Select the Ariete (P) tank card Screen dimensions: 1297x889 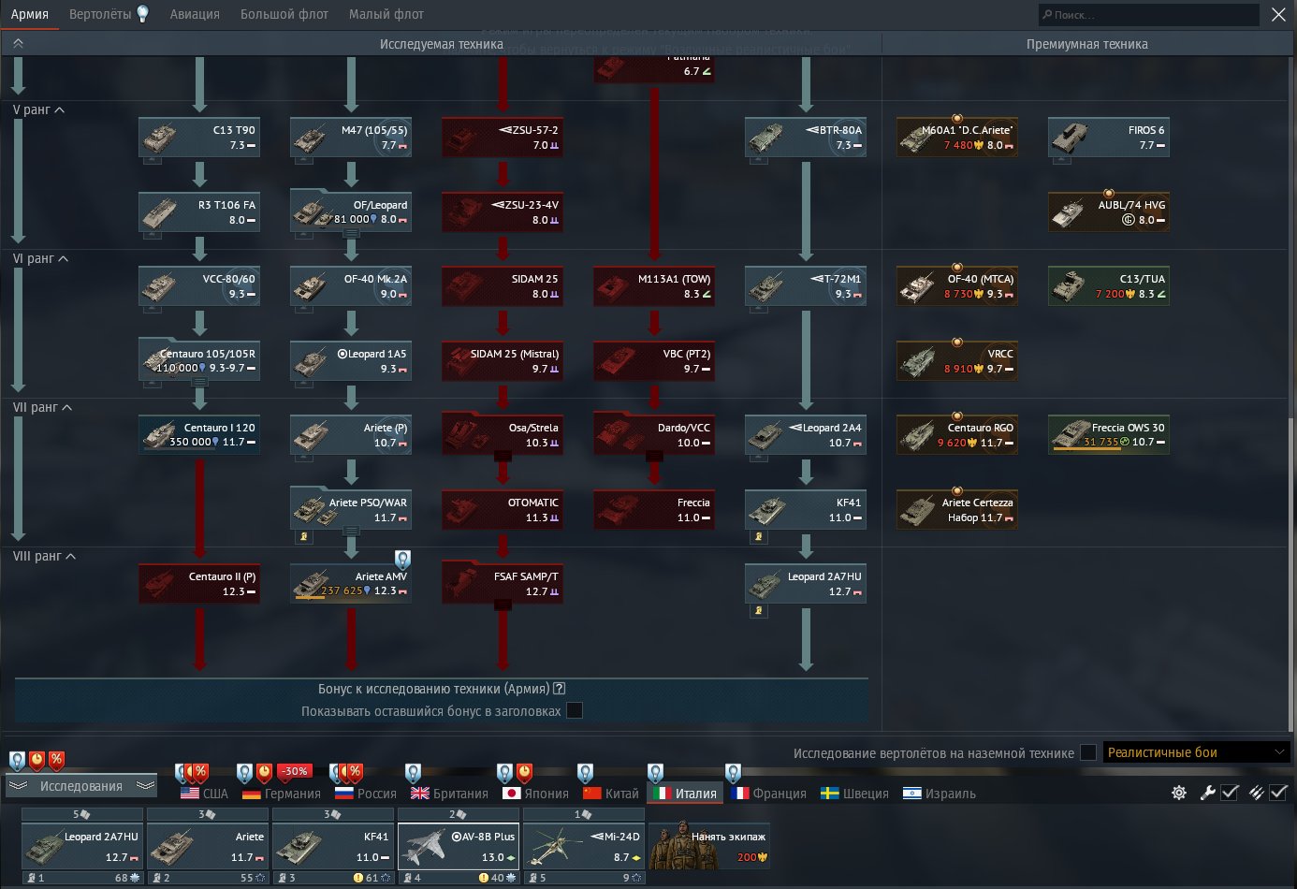[x=351, y=434]
